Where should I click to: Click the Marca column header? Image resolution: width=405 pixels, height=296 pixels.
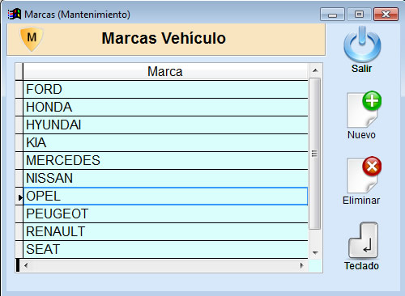tap(165, 72)
